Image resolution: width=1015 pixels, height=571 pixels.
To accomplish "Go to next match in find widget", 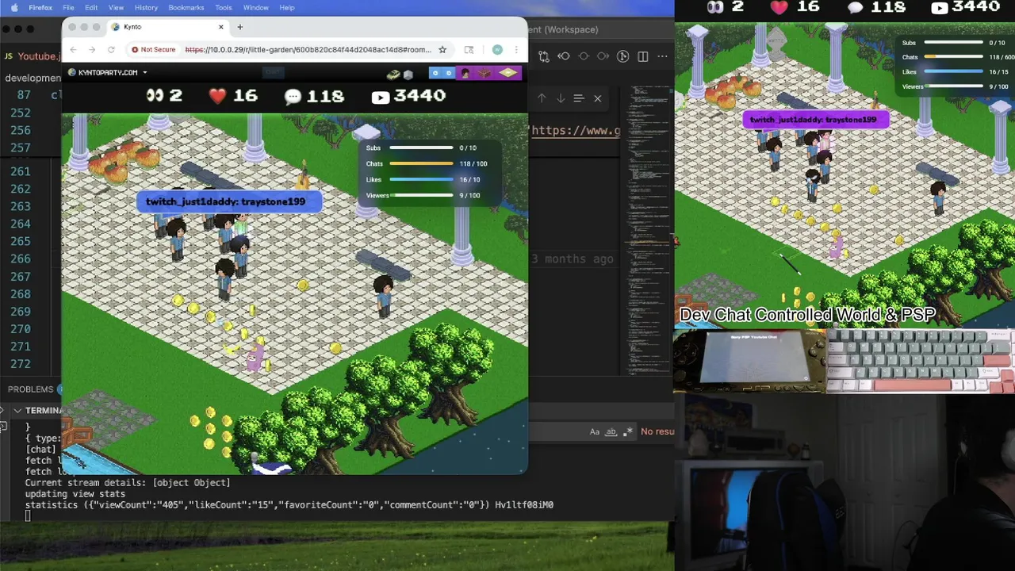I will 561,98.
